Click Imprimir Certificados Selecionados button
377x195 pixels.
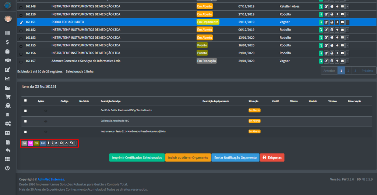[137, 157]
